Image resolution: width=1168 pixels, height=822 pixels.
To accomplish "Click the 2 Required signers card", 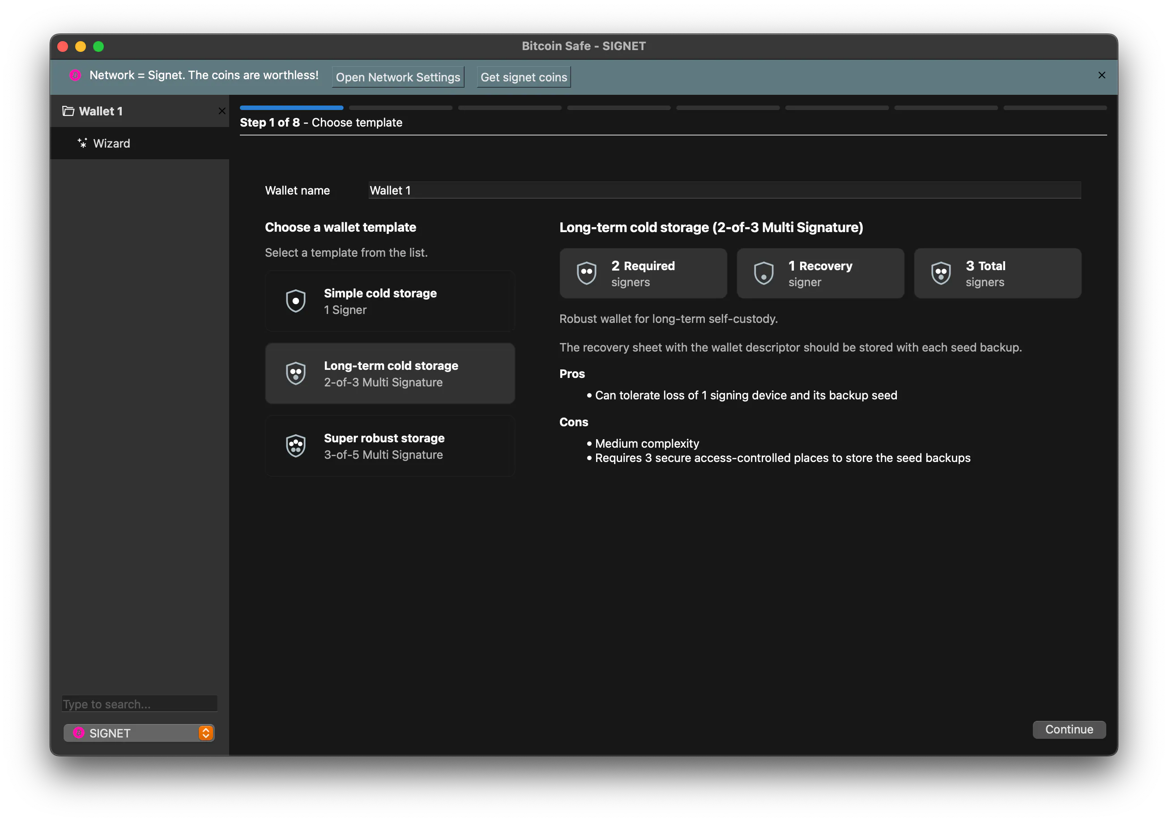I will point(643,273).
